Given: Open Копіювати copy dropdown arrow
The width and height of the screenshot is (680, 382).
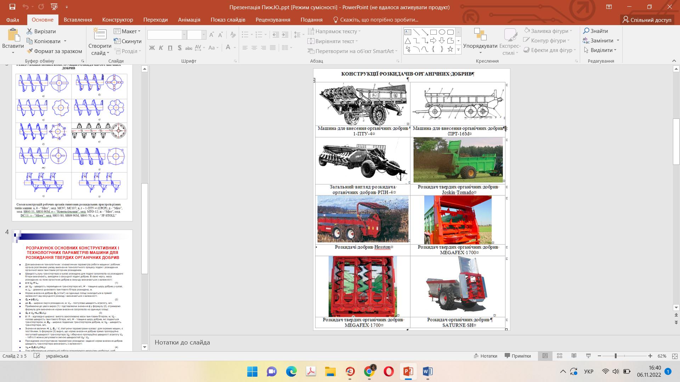Looking at the screenshot, I should coord(65,41).
